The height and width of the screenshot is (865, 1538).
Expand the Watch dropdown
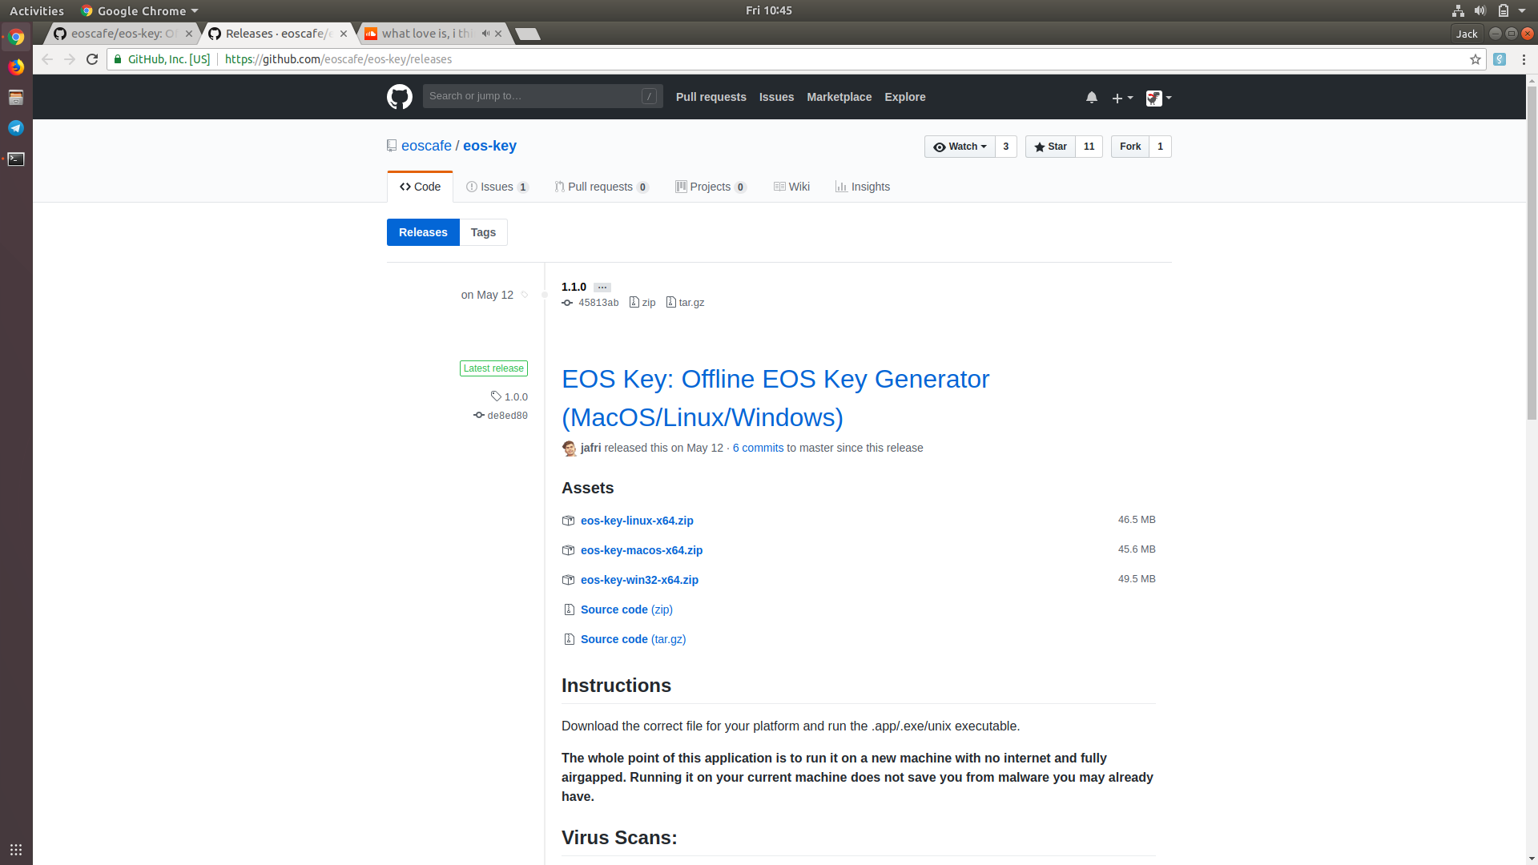click(x=960, y=147)
